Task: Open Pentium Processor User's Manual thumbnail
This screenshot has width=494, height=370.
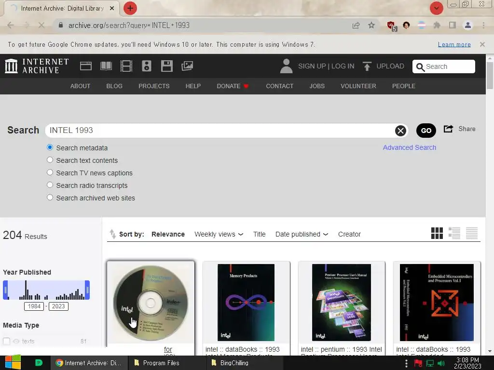Action: tap(342, 303)
